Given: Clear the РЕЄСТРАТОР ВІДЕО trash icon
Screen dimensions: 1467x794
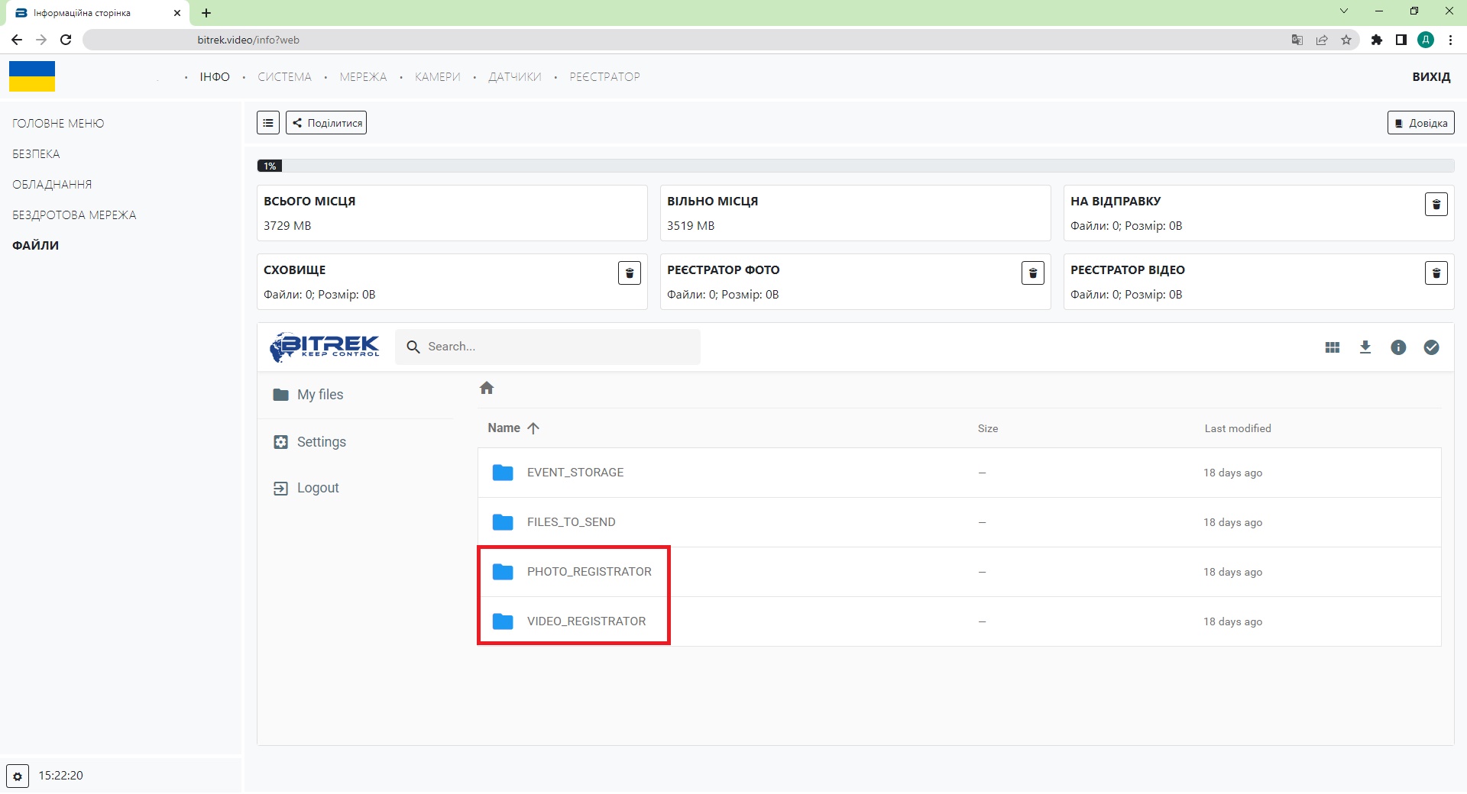Looking at the screenshot, I should (1436, 273).
